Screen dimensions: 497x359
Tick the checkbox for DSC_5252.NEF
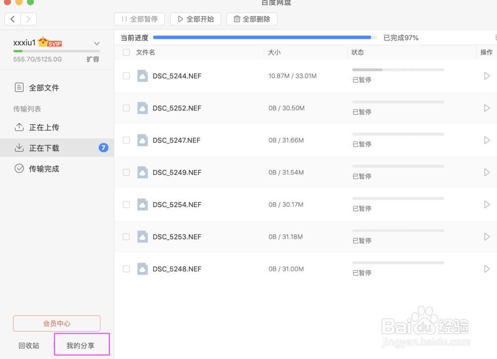(126, 108)
